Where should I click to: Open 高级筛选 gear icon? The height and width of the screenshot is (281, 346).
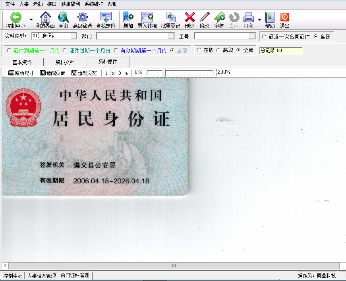[x=82, y=17]
